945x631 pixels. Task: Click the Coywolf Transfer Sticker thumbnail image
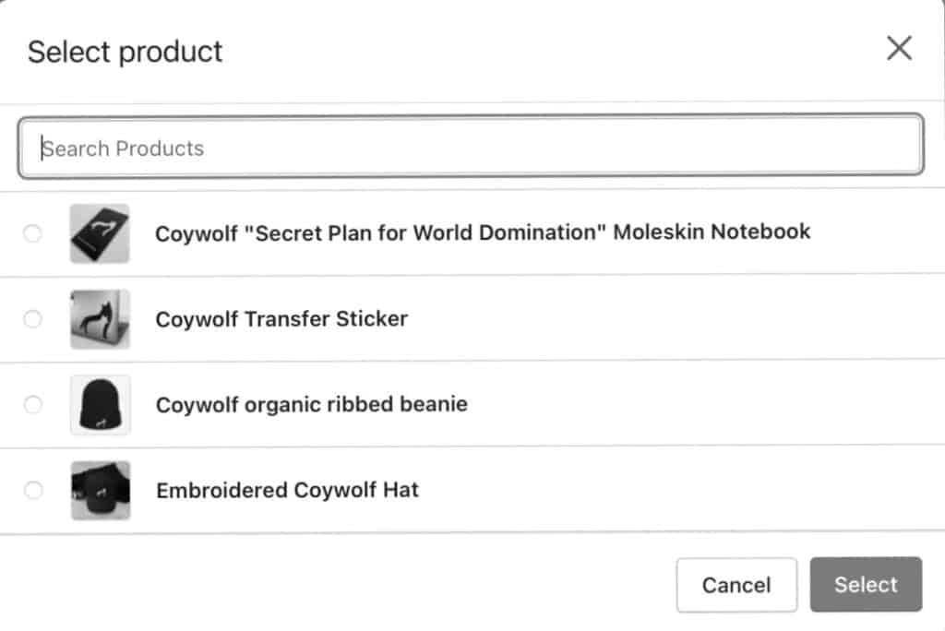(100, 319)
